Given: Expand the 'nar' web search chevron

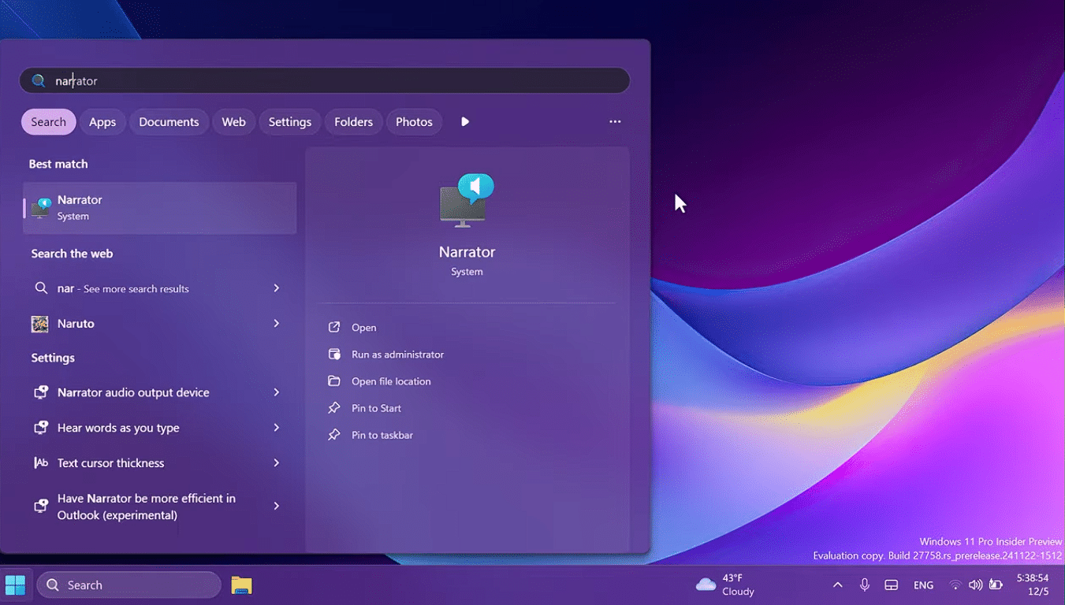Looking at the screenshot, I should (277, 288).
